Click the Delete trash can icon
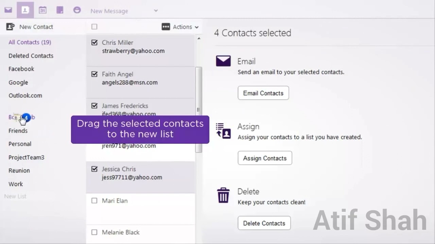 click(x=223, y=195)
